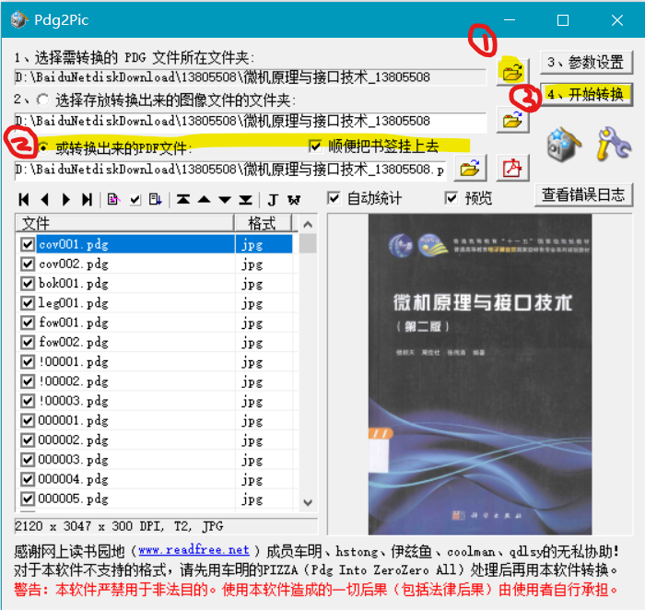Enable the 顺便把书签挂上去 checkbox

coord(316,145)
